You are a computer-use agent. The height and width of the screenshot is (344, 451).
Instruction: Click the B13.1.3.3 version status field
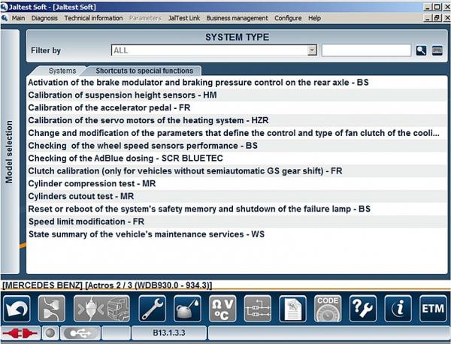click(x=169, y=333)
